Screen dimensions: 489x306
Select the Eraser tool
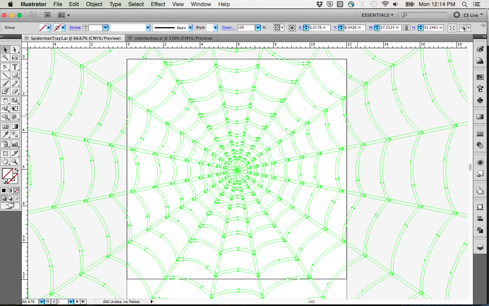[x=15, y=91]
